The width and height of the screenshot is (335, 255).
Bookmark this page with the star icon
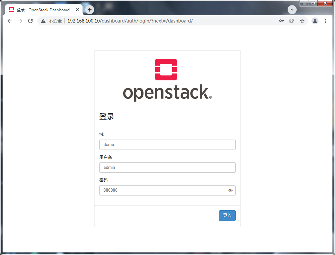(302, 21)
